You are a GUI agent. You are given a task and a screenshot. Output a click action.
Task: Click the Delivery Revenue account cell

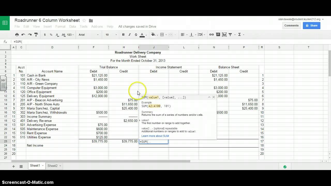[52, 121]
